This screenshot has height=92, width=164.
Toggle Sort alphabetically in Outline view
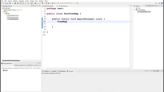[148, 6]
